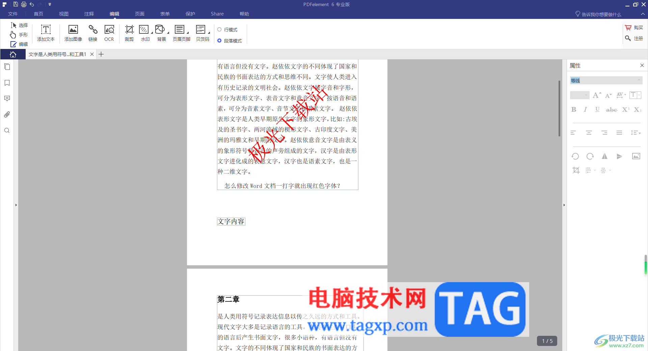This screenshot has height=351, width=648.
Task: Open the page thumbnails sidebar panel
Action: 7,67
